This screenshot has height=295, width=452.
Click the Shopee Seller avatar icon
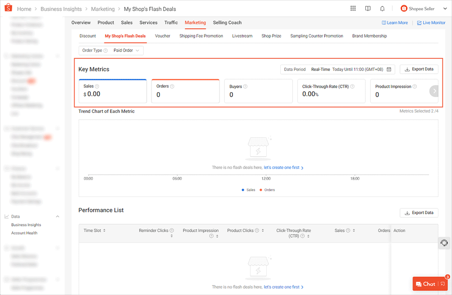pos(404,9)
